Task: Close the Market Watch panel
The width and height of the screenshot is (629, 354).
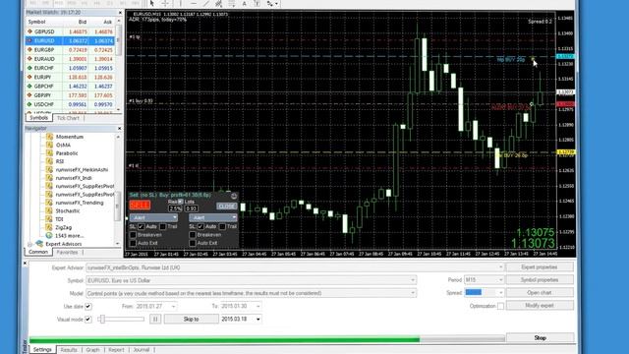Action: (x=120, y=13)
